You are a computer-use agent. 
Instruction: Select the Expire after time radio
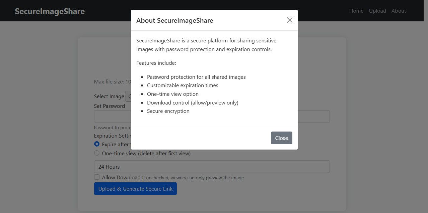(97, 144)
